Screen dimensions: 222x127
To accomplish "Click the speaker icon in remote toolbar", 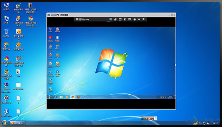I will point(144,19).
